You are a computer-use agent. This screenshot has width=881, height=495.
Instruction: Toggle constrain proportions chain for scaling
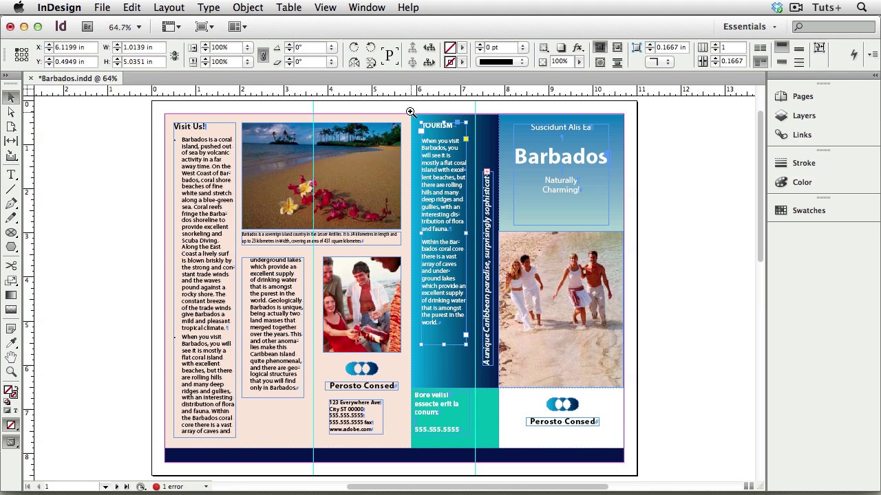[x=263, y=55]
